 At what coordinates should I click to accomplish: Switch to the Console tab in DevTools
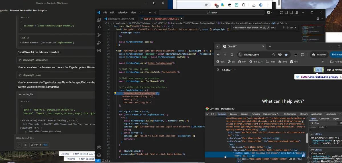coord(233,114)
